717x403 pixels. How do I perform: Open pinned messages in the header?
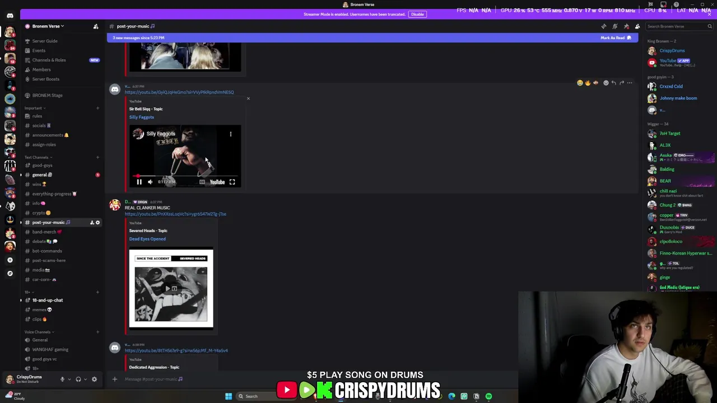tap(626, 26)
